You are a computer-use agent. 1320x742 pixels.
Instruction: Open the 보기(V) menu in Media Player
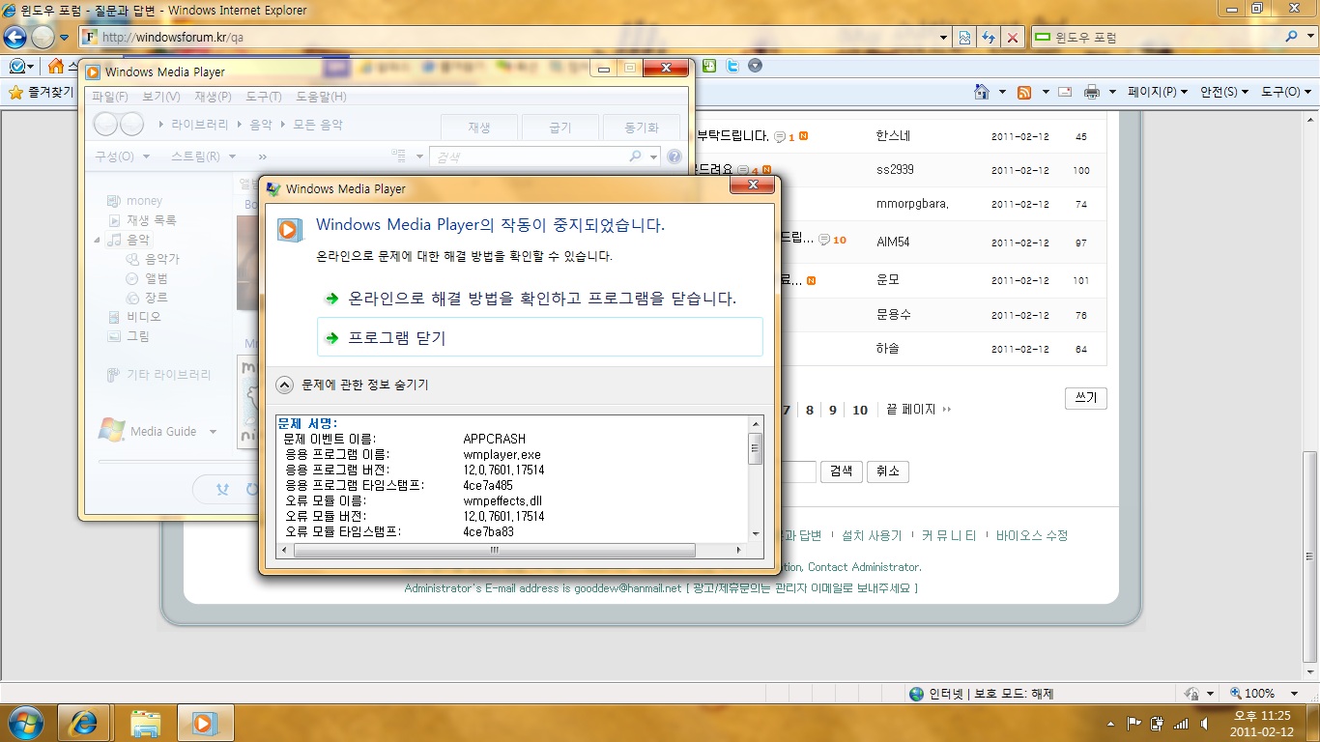pos(160,97)
